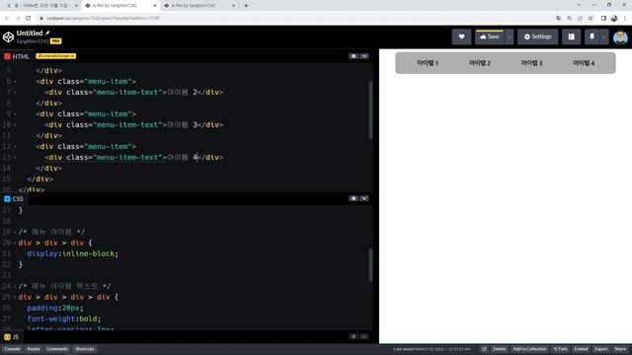
Task: Love this pen with the heart icon
Action: [x=461, y=36]
